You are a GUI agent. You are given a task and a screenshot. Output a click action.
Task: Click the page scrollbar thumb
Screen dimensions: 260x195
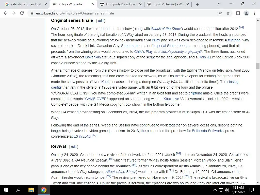coord(258,66)
